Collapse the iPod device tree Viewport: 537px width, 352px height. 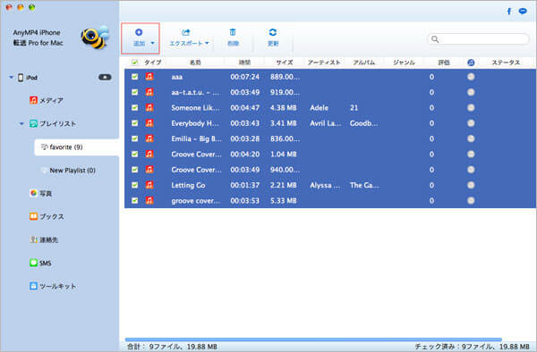point(11,77)
